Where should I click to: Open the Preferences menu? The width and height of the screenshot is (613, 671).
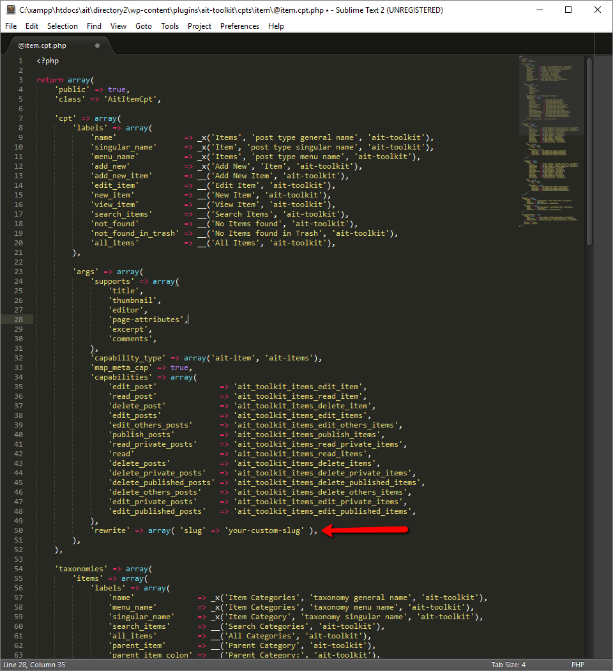pos(239,26)
